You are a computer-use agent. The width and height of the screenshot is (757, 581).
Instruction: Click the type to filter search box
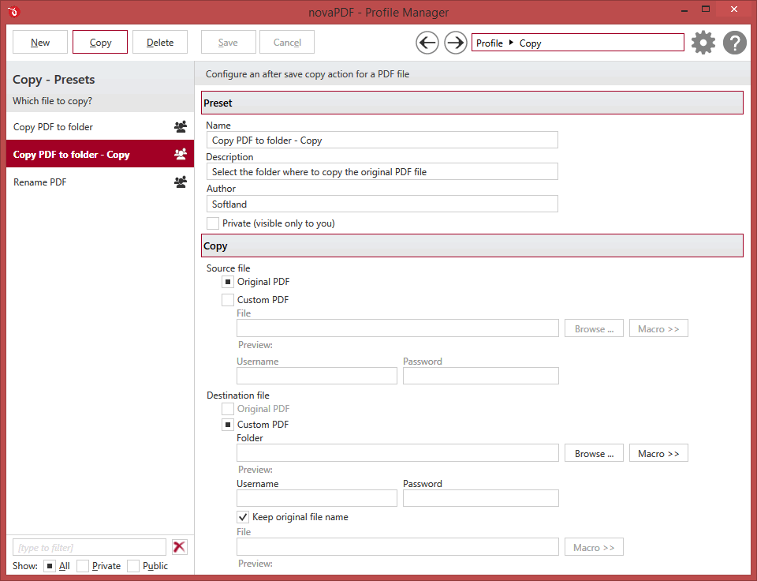[89, 547]
